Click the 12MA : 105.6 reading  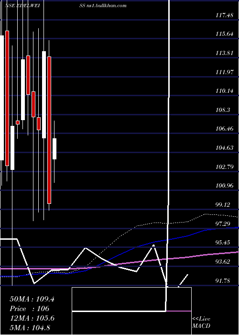(32, 318)
